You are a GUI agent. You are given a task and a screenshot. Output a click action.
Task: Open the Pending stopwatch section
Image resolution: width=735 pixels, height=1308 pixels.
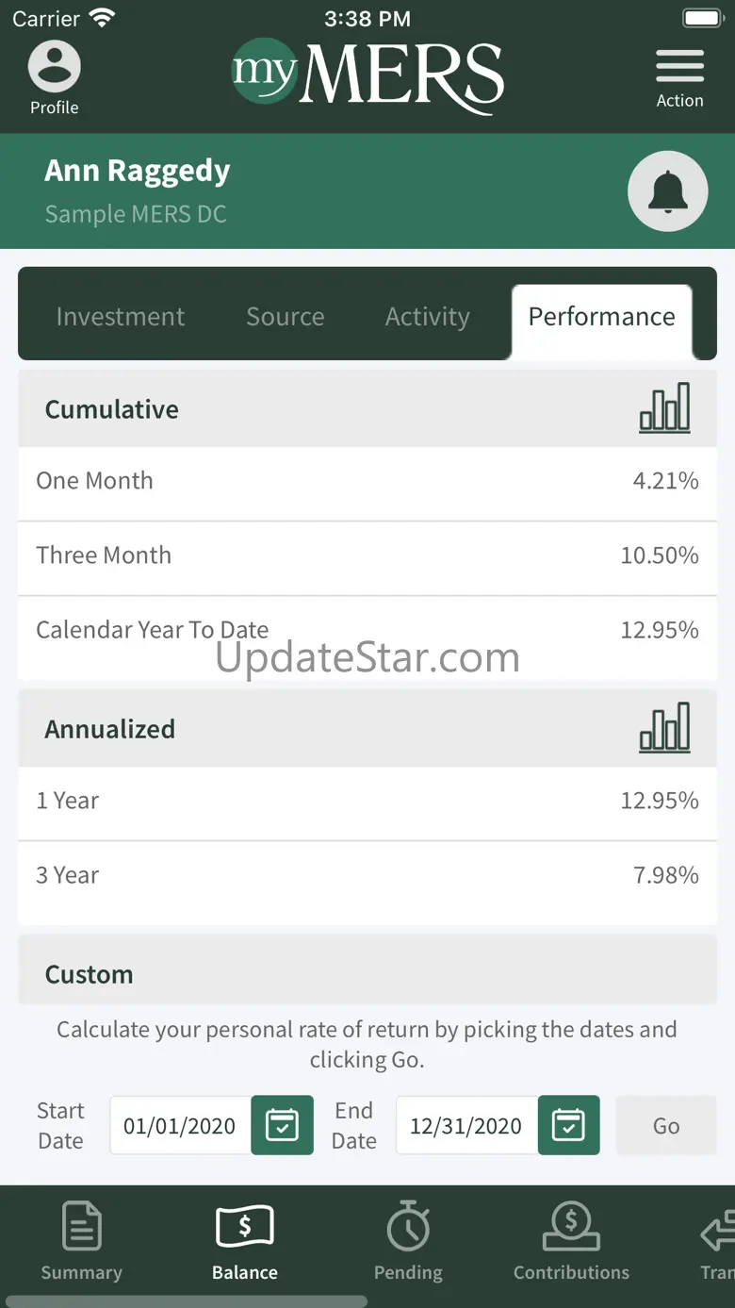click(408, 1239)
